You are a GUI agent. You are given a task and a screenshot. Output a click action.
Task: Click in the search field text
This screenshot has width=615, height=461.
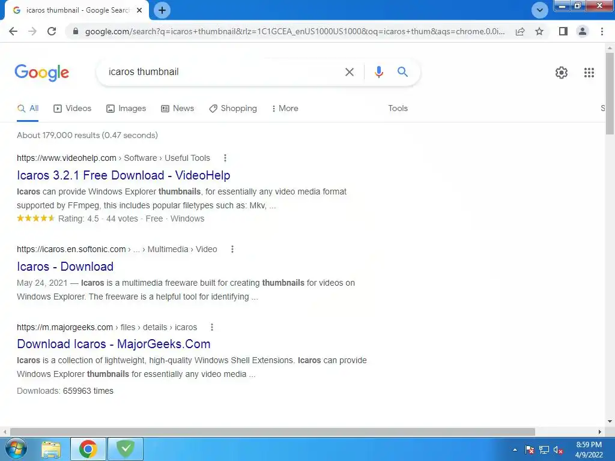point(144,72)
